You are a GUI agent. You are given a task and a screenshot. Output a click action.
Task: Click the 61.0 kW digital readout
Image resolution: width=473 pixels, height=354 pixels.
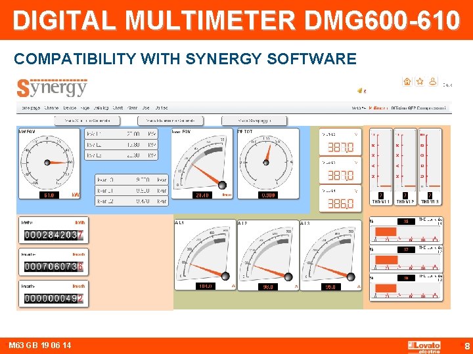click(x=49, y=195)
